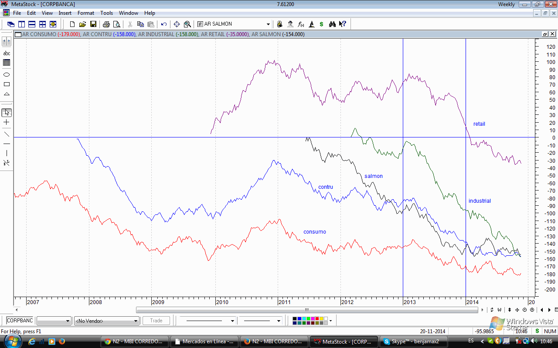Open Print Preview from the toolbar
The height and width of the screenshot is (348, 558).
pyautogui.click(x=117, y=24)
